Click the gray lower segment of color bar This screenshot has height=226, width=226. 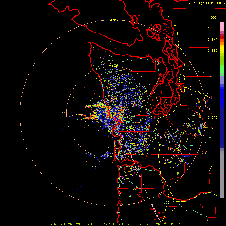[x=222, y=175]
